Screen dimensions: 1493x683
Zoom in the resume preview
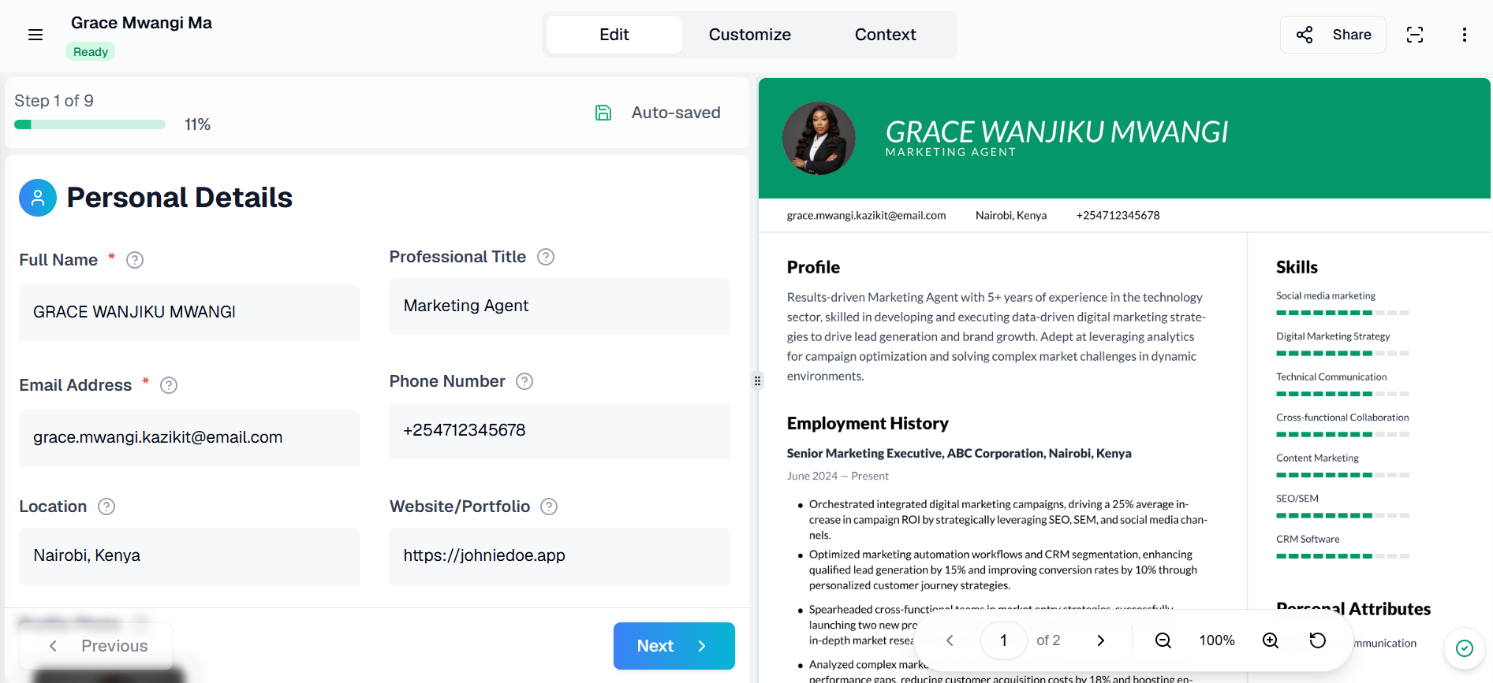tap(1271, 640)
